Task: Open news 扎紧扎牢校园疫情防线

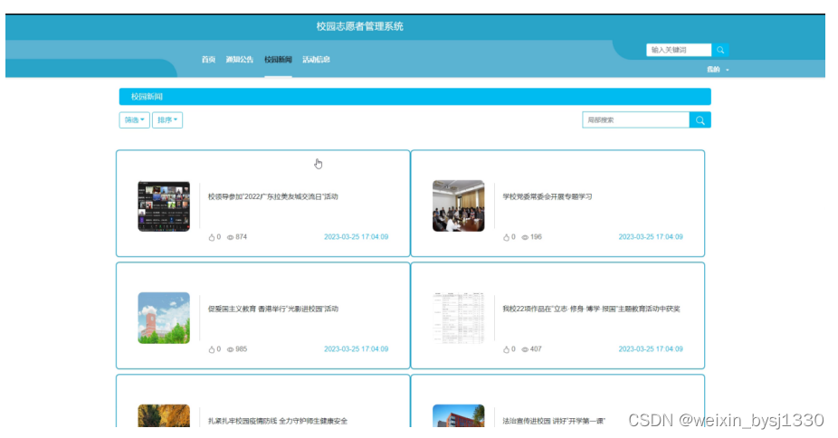Action: click(x=278, y=421)
